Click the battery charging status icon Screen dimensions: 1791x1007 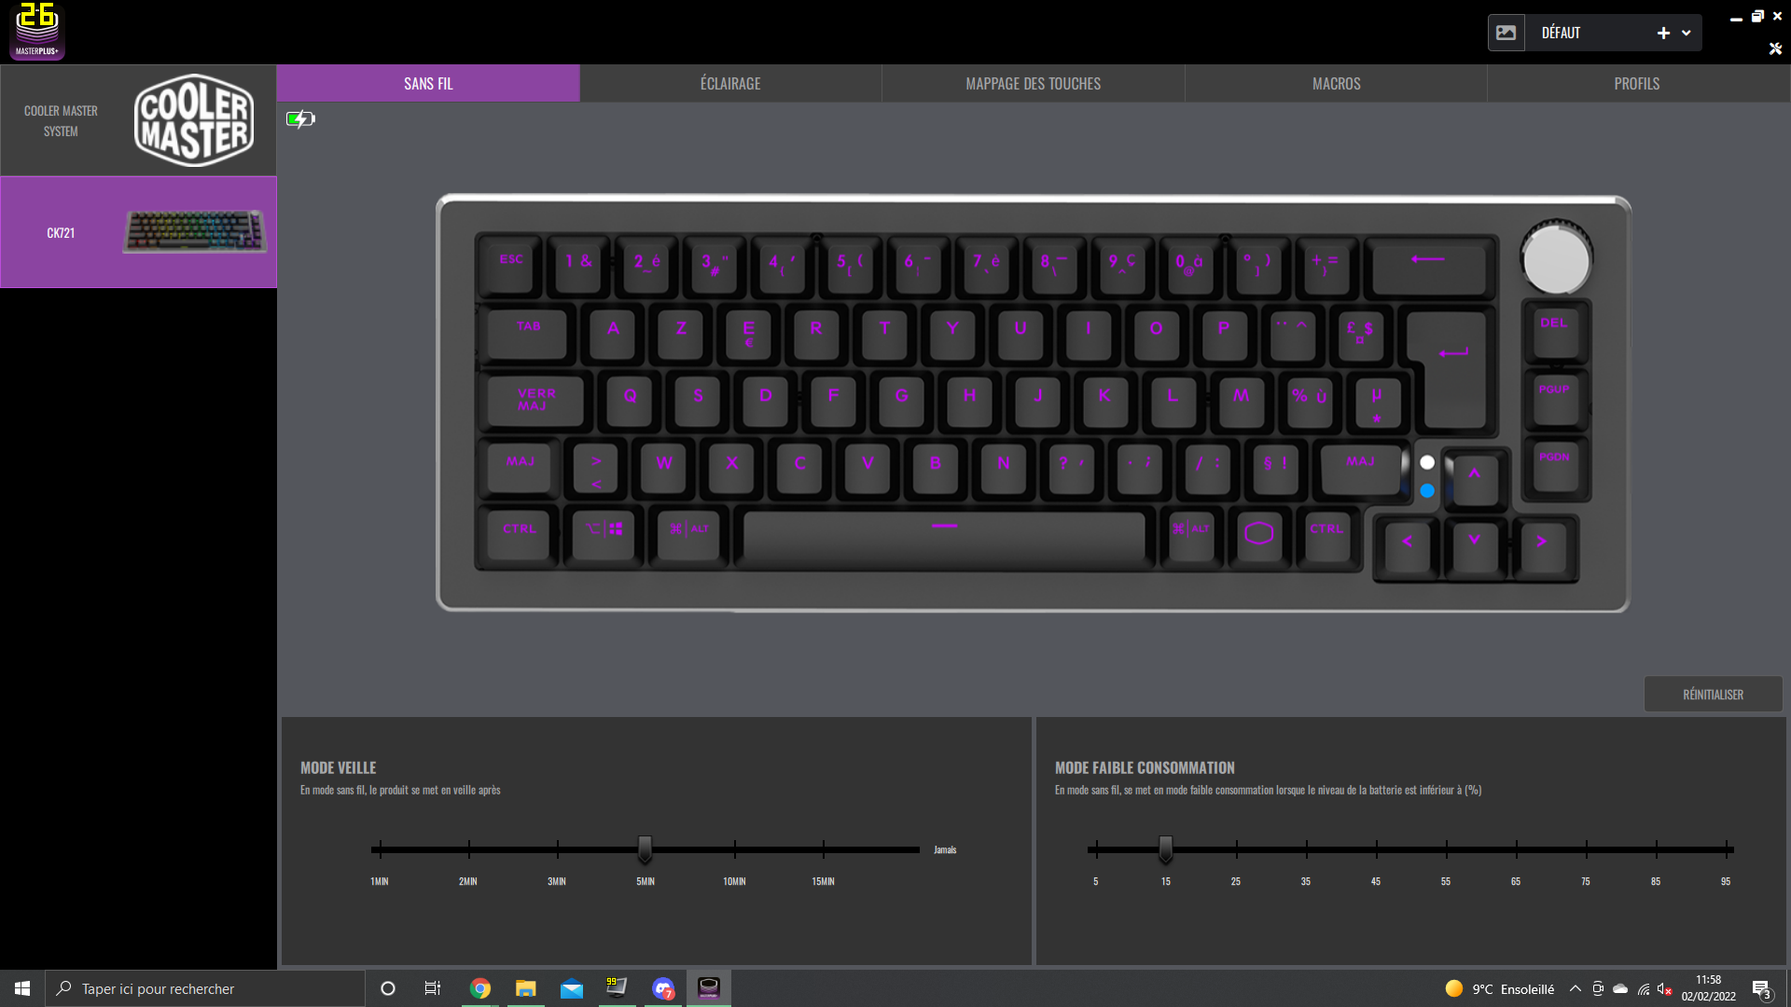(300, 118)
